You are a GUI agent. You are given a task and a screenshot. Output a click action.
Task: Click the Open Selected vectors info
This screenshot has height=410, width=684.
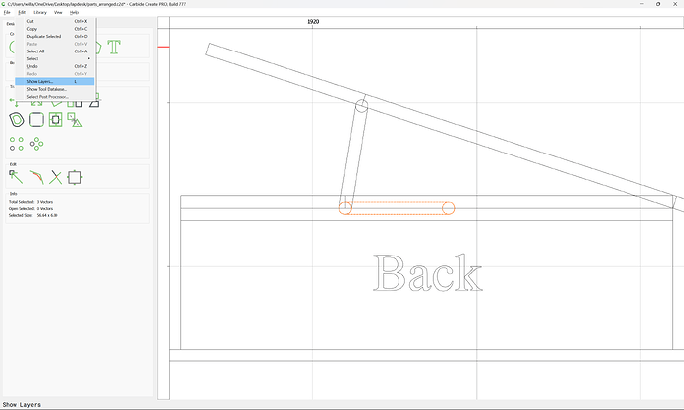coord(31,208)
